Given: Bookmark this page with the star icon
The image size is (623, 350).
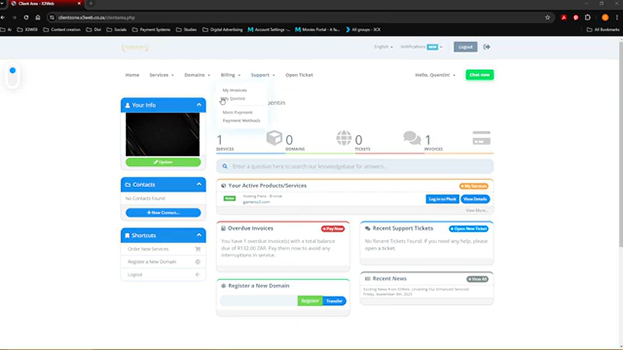Looking at the screenshot, I should (548, 17).
